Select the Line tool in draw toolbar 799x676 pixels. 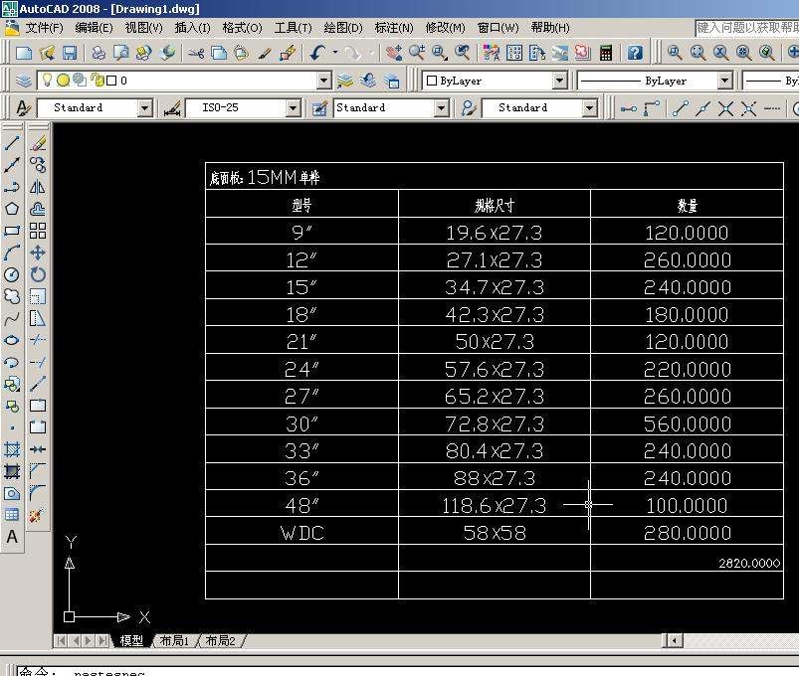[x=12, y=143]
